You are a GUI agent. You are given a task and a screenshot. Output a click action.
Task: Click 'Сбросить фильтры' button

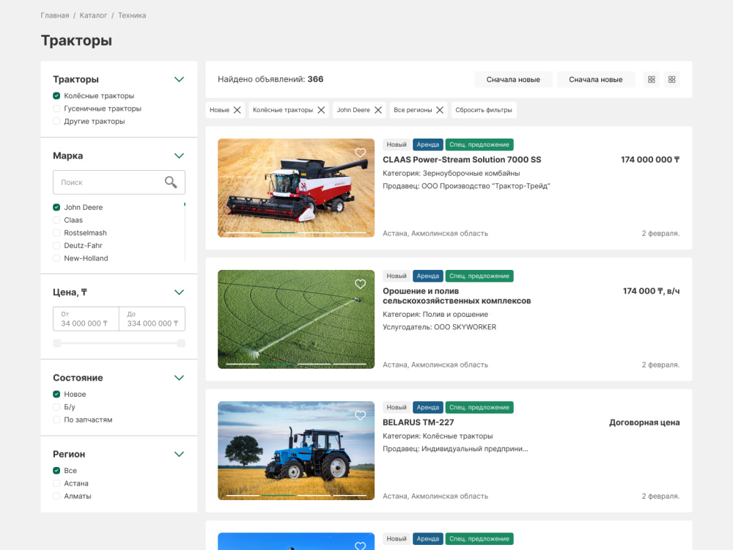coord(484,110)
